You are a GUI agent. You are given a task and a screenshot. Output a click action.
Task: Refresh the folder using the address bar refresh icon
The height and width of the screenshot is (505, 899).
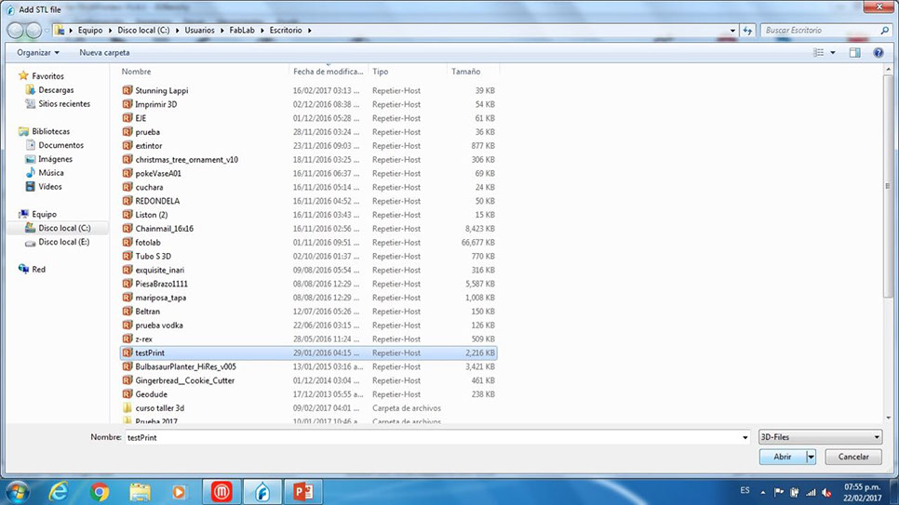click(747, 31)
